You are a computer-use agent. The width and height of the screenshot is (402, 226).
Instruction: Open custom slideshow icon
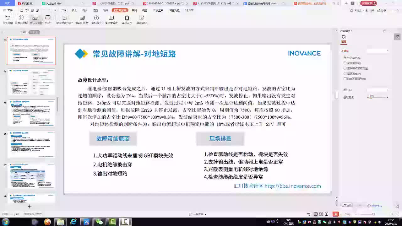point(35,18)
